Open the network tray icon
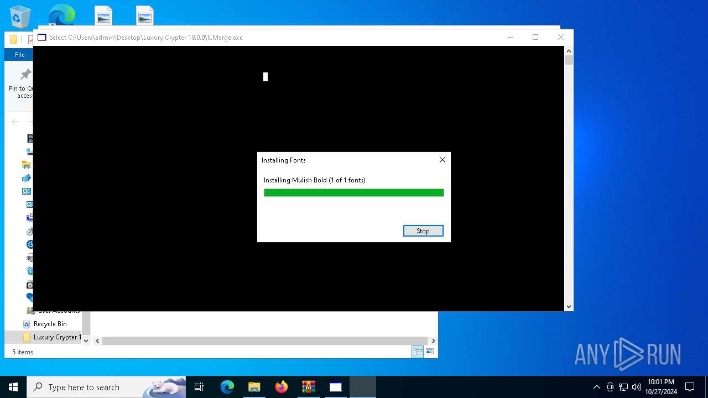Image resolution: width=708 pixels, height=398 pixels. [623, 387]
